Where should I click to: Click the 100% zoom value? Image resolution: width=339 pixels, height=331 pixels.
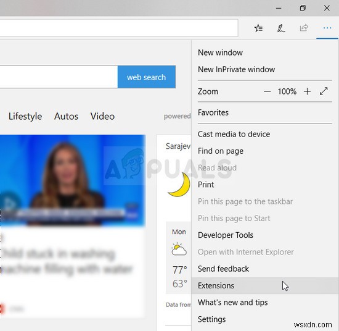pyautogui.click(x=287, y=91)
